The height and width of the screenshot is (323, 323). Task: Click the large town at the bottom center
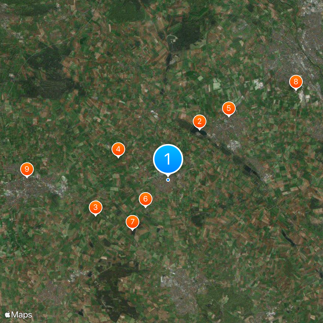[x=182, y=288]
